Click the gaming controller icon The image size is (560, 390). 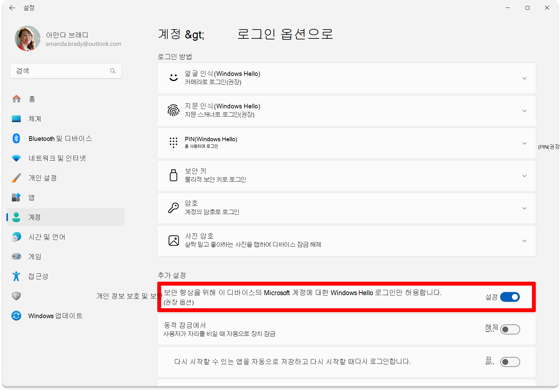pos(16,256)
